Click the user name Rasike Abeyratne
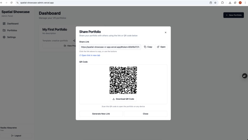This screenshot has height=140, width=248. [9, 128]
